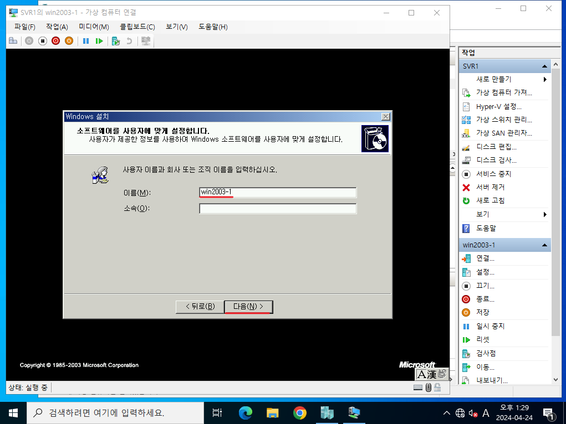The width and height of the screenshot is (566, 424).
Task: Click the 이름(M) name input field
Action: coord(278,193)
